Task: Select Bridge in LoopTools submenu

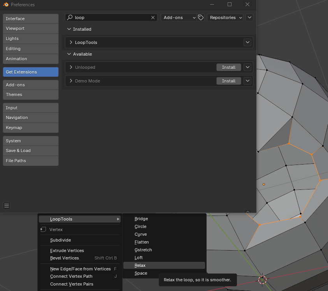Action: pos(164,219)
